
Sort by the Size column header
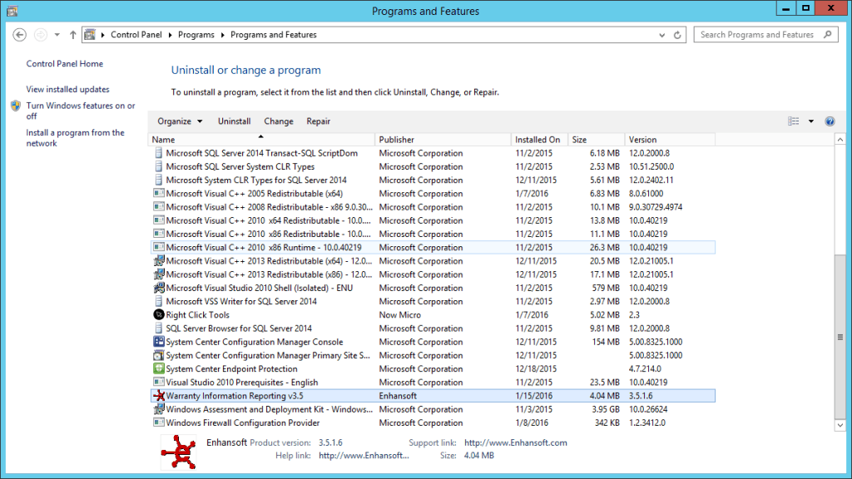pos(596,140)
